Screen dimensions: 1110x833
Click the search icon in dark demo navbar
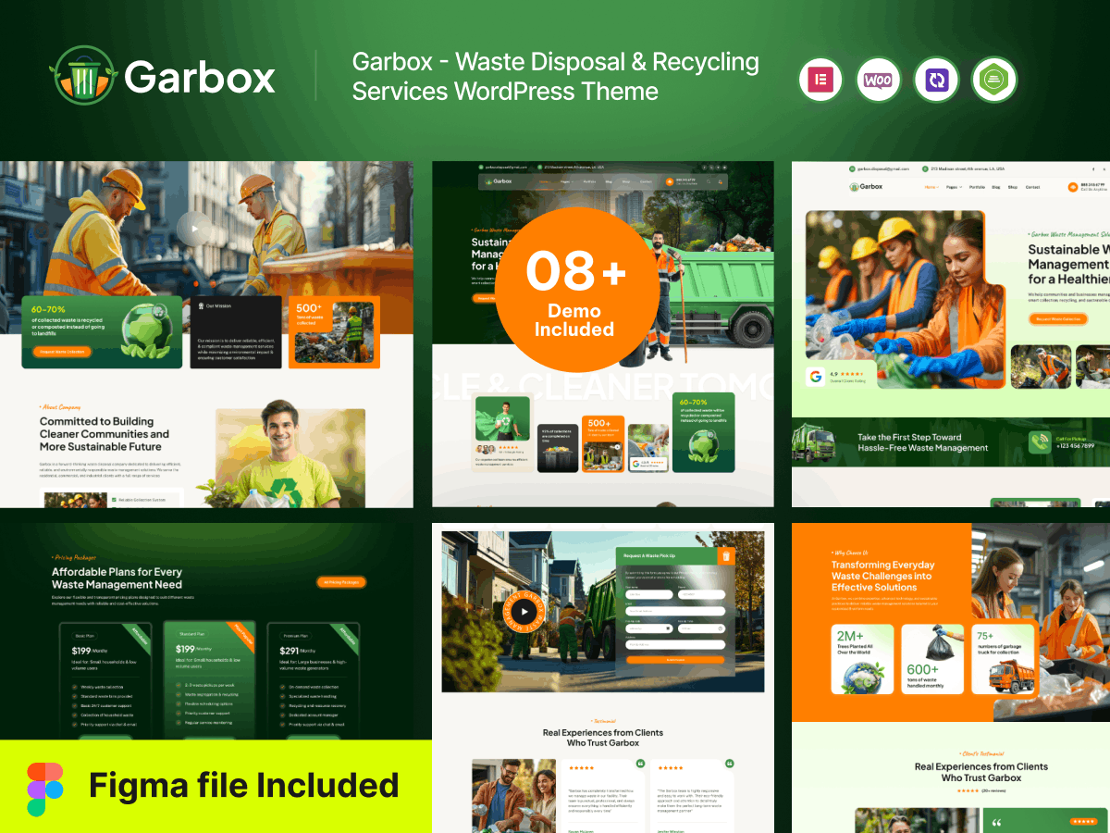pyautogui.click(x=709, y=181)
